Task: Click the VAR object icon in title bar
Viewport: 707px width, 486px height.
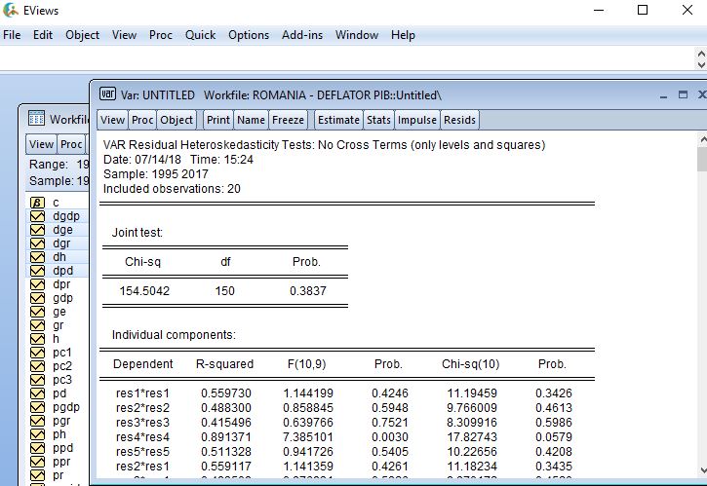Action: [x=108, y=94]
